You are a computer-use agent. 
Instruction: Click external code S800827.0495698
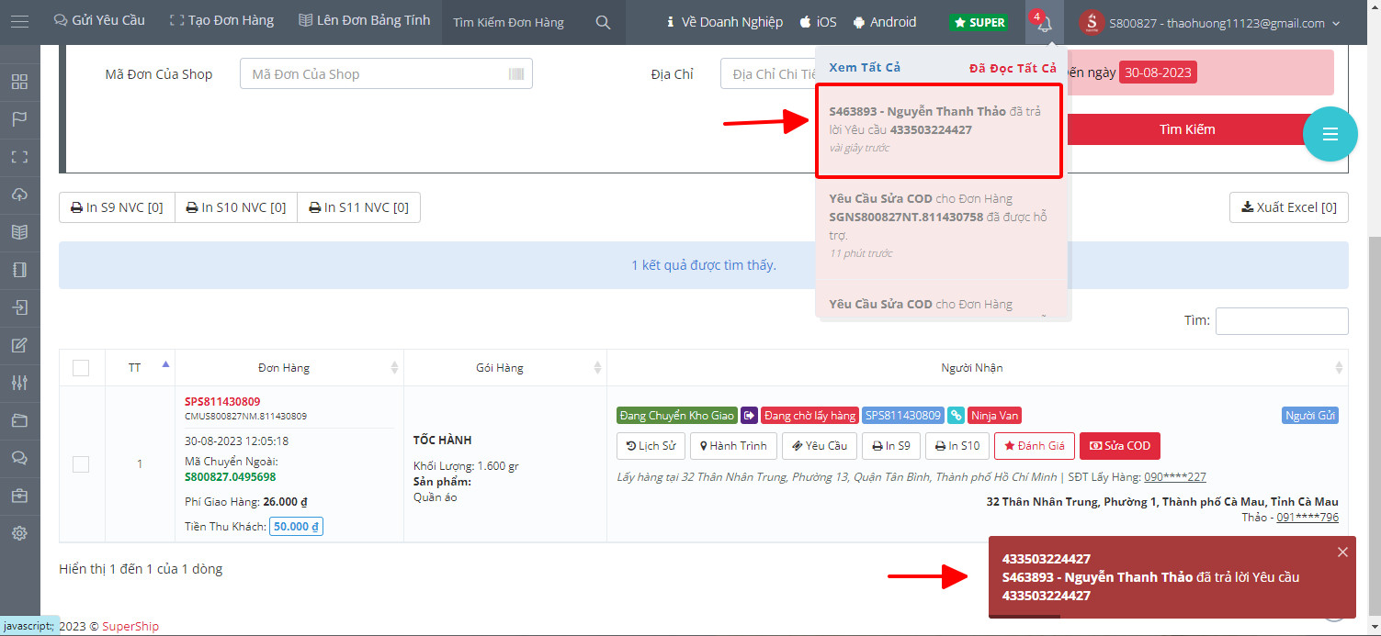[230, 477]
